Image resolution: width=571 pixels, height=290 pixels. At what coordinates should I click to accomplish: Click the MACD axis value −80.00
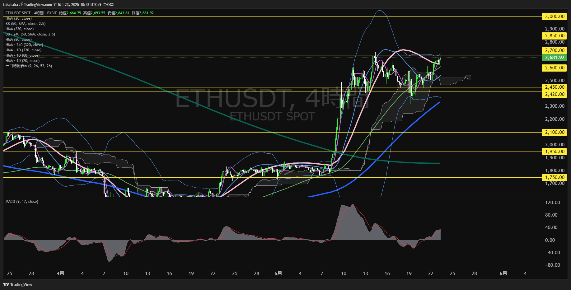coord(552,265)
